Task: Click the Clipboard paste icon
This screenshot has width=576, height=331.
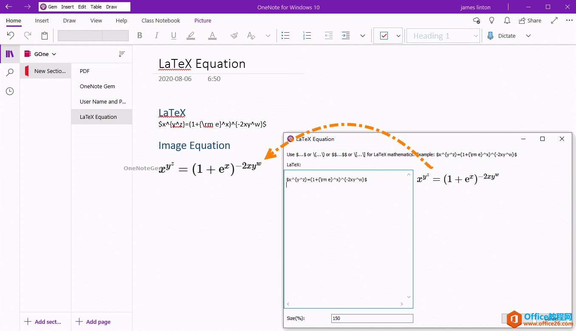Action: pyautogui.click(x=45, y=36)
